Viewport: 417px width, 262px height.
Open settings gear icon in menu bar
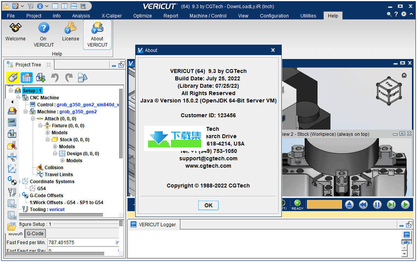(404, 14)
